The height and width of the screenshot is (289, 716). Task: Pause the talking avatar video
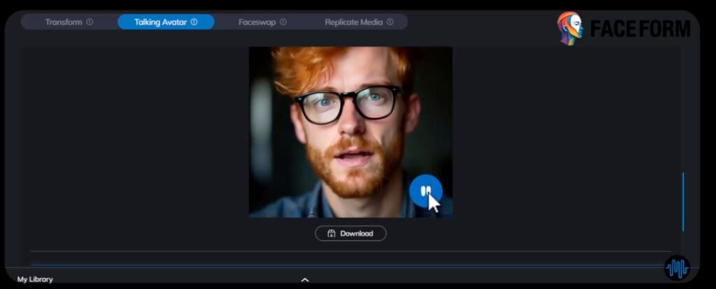(x=425, y=191)
